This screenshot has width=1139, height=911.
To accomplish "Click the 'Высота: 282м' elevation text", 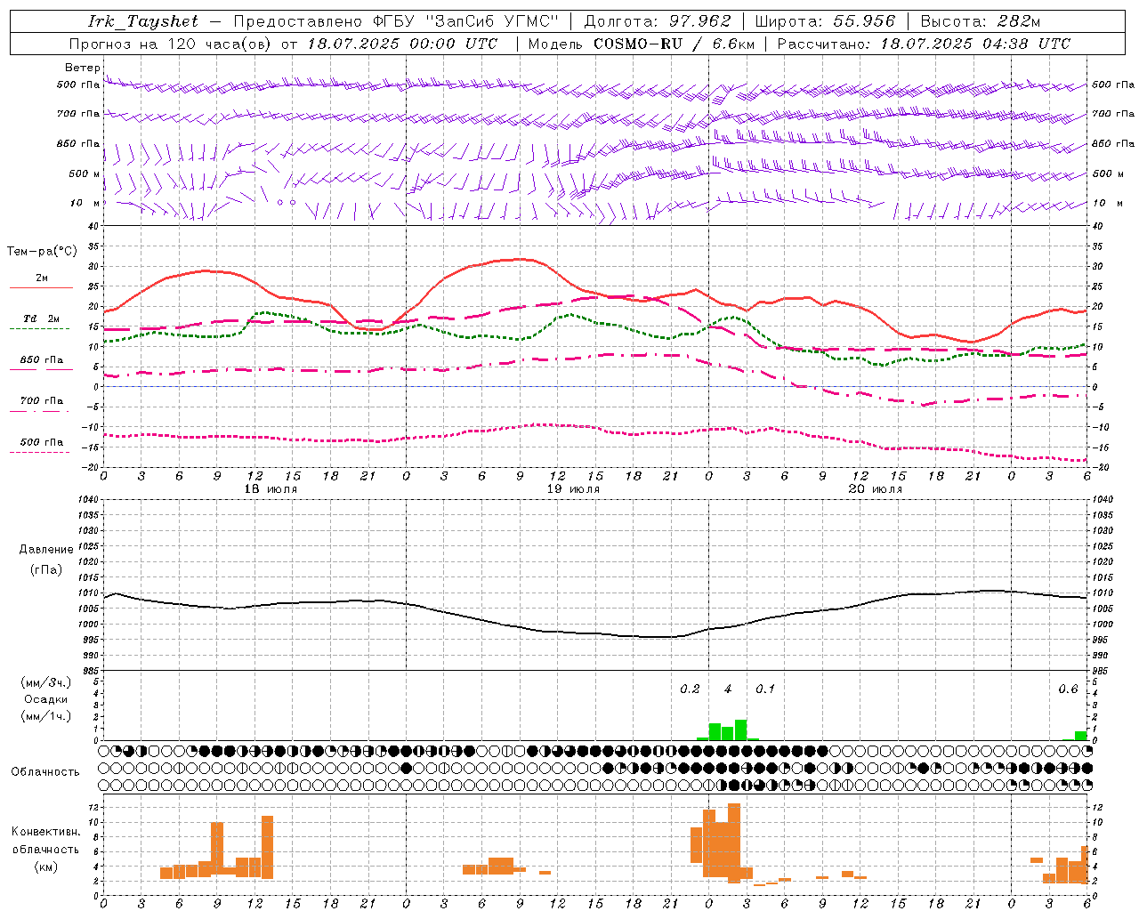I will (981, 21).
